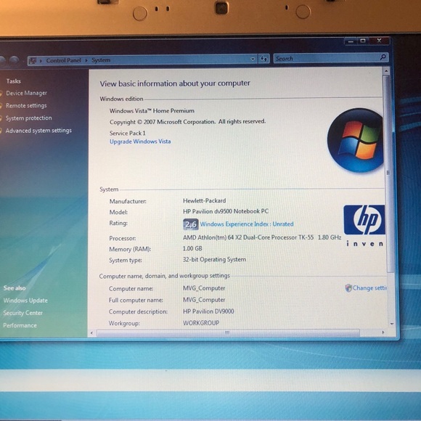Click horizontal scrollbar right arrow

coord(383,332)
